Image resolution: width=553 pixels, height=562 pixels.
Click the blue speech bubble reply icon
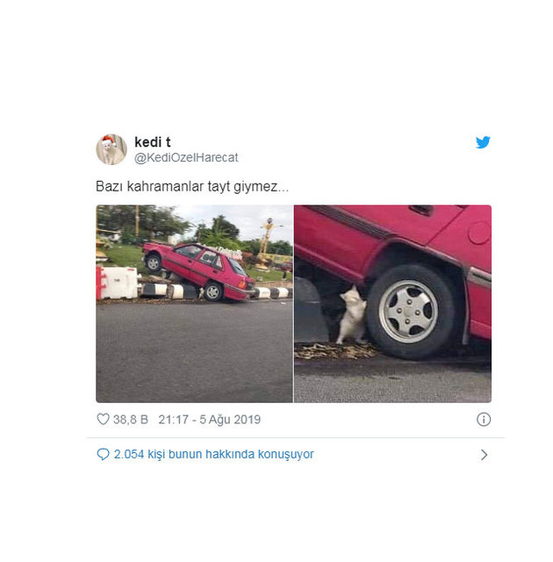coord(103,454)
